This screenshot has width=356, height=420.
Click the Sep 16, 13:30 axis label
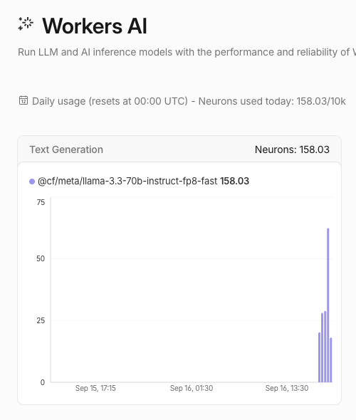[x=287, y=388]
